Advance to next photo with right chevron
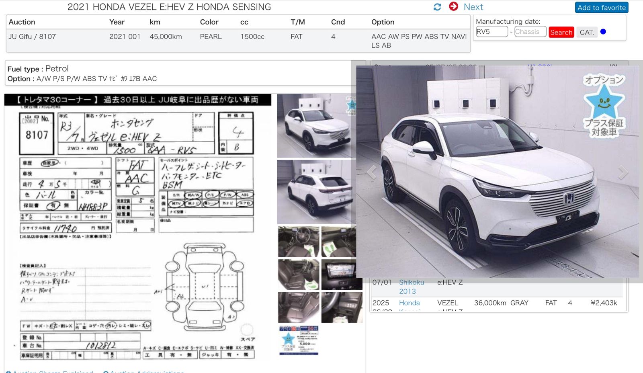Image resolution: width=643 pixels, height=373 pixels. pos(623,172)
